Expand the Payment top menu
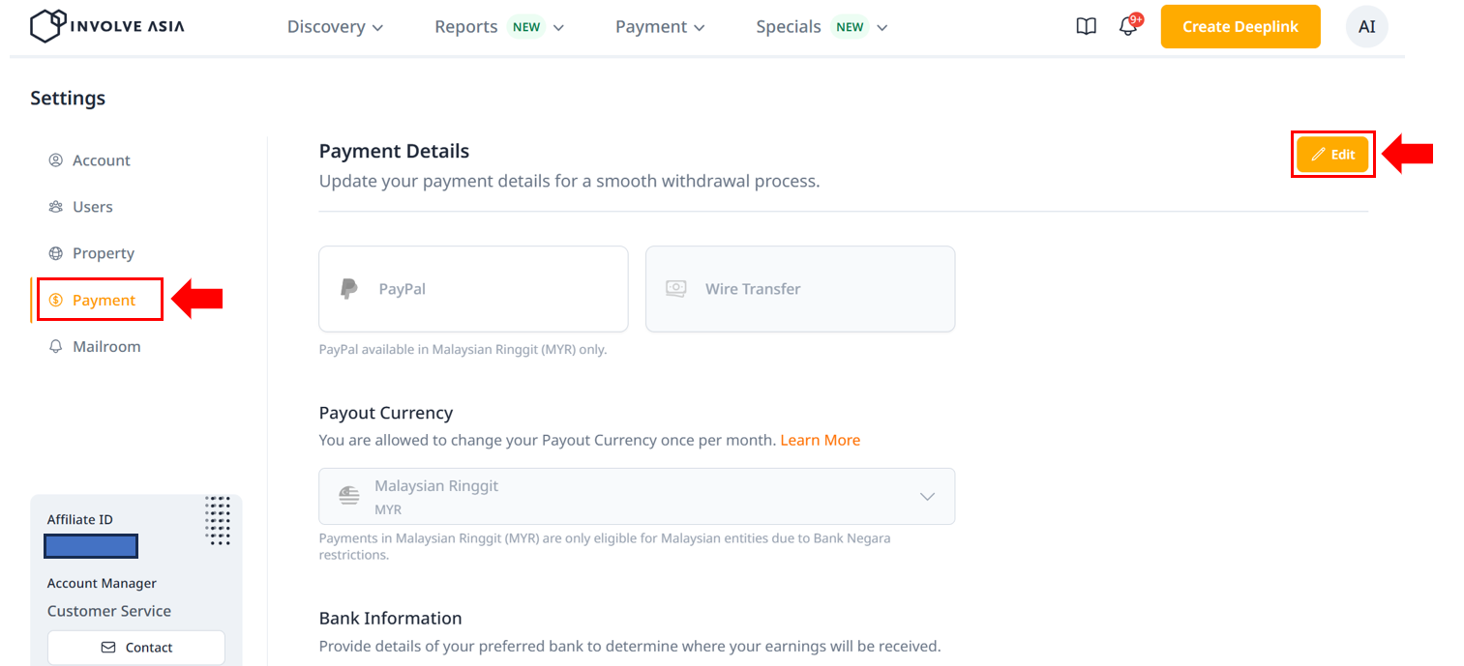Viewport: 1464px width, 666px height. click(x=660, y=27)
